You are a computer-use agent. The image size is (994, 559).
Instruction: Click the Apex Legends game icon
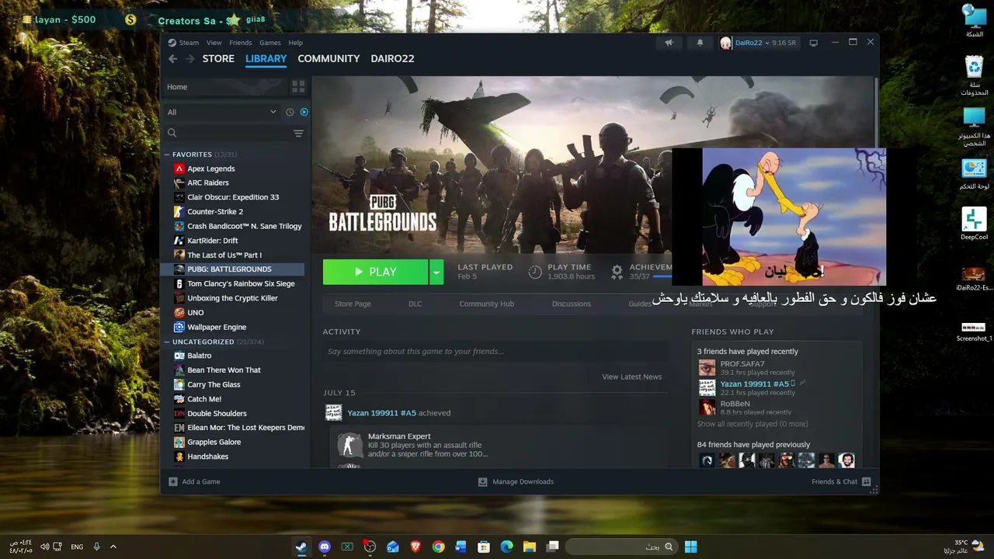tap(179, 168)
